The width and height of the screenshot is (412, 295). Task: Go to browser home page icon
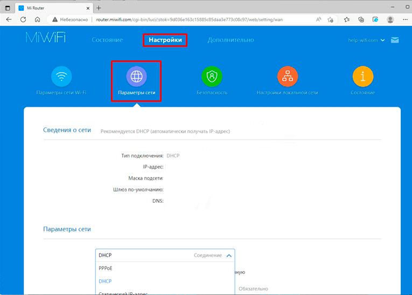pyautogui.click(x=37, y=19)
